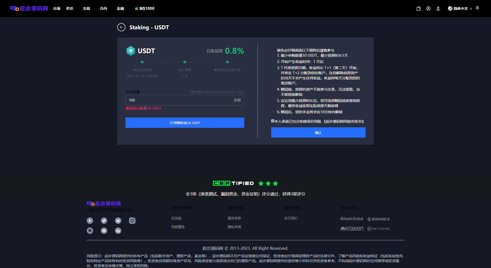Click the globe language icon

coord(450,8)
